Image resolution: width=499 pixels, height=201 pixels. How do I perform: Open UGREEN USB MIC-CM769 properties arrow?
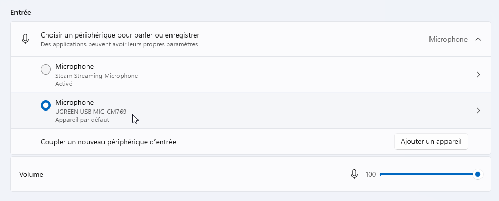point(478,111)
